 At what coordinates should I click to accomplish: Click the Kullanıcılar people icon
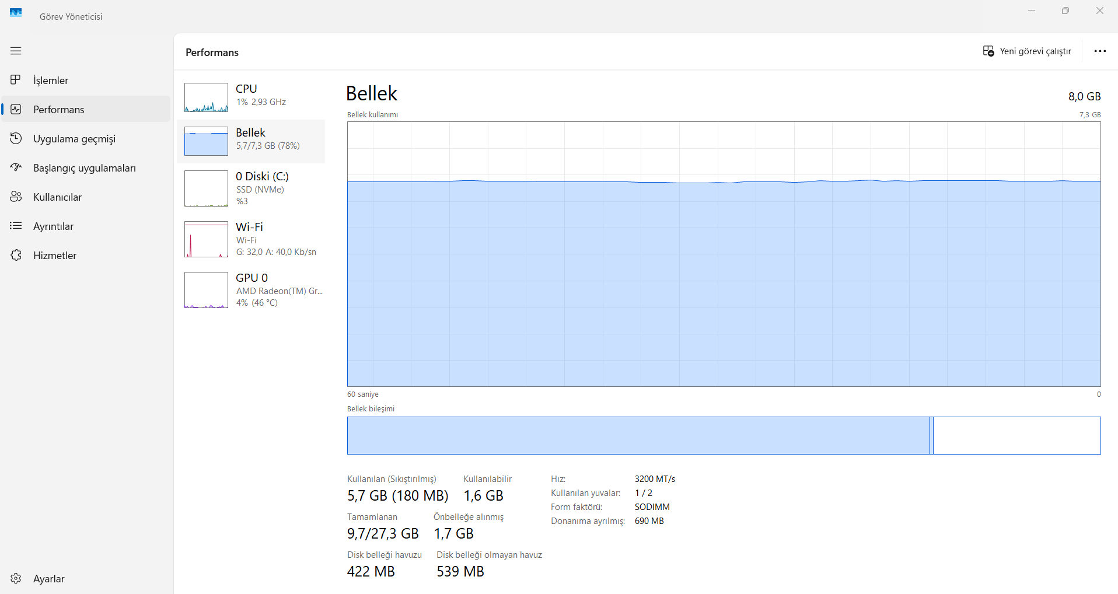pos(16,197)
